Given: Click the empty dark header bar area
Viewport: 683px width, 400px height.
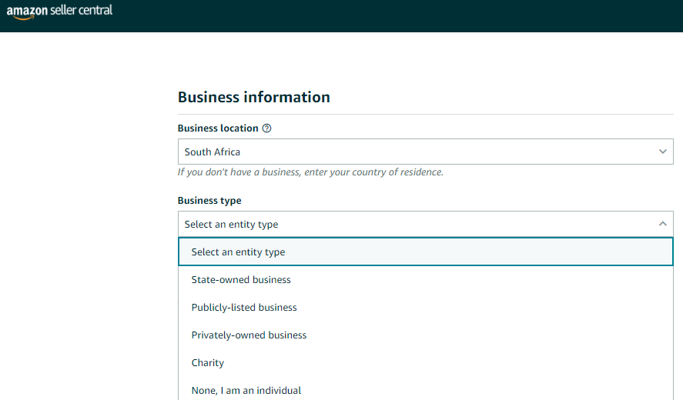Looking at the screenshot, I should [x=392, y=15].
